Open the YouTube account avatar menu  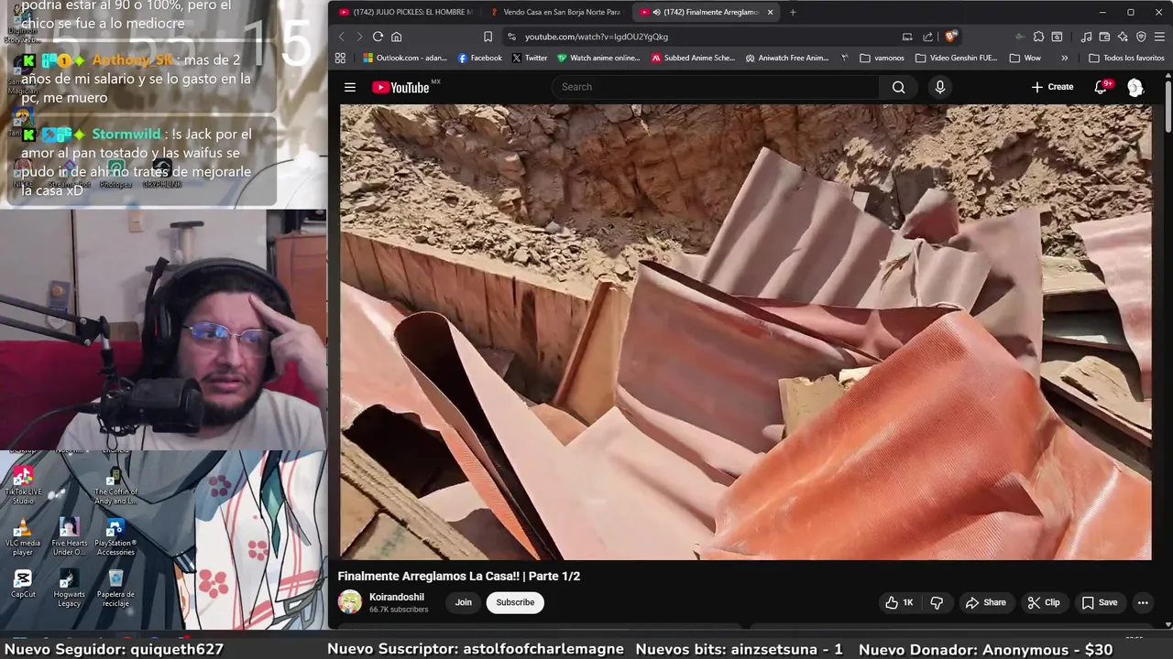(1135, 87)
